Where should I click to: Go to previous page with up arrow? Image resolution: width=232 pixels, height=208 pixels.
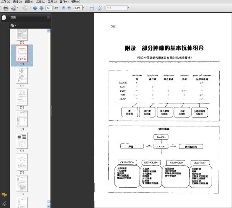[x=35, y=8]
